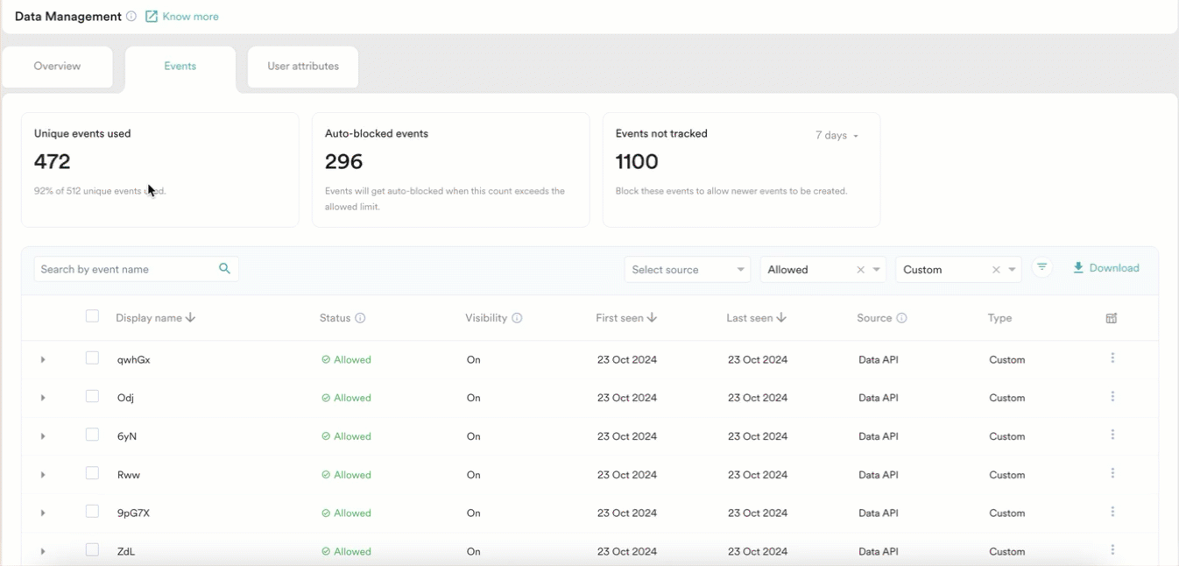
Task: Open the Select source dropdown
Action: coord(688,270)
